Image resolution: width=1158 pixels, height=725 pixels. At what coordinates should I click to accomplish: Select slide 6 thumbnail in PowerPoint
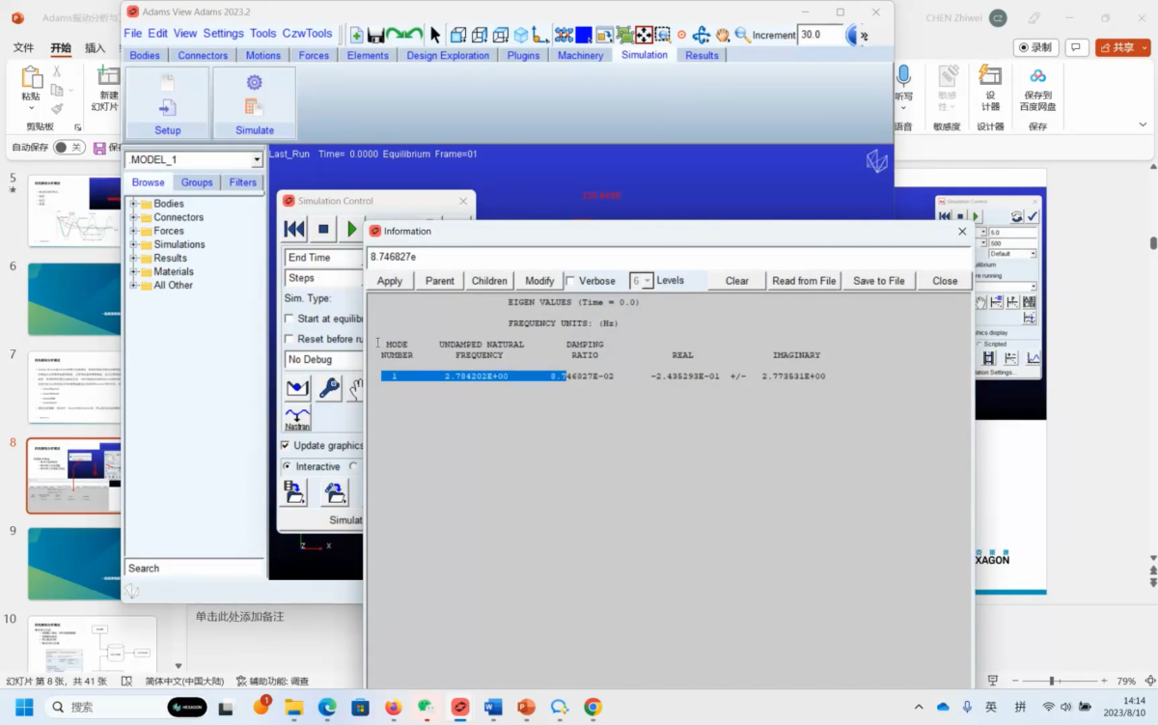[x=74, y=299]
